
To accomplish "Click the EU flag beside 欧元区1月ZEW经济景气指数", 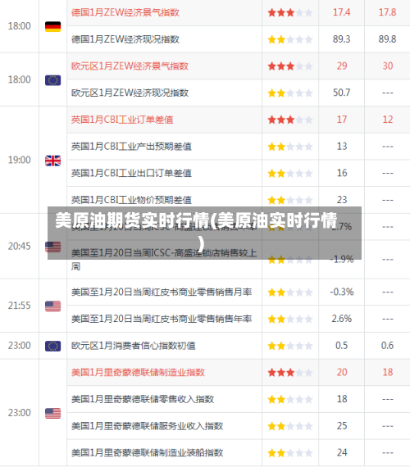I will click(52, 80).
